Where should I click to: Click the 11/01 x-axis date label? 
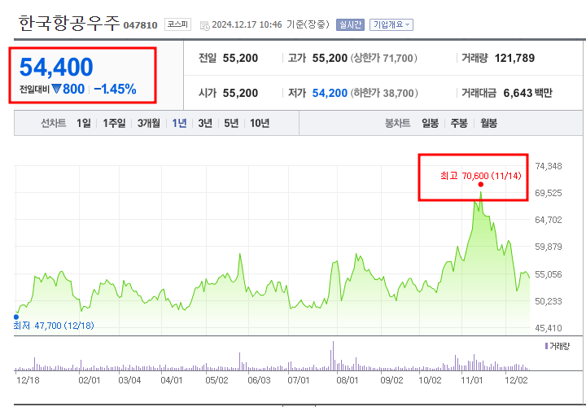pos(472,380)
